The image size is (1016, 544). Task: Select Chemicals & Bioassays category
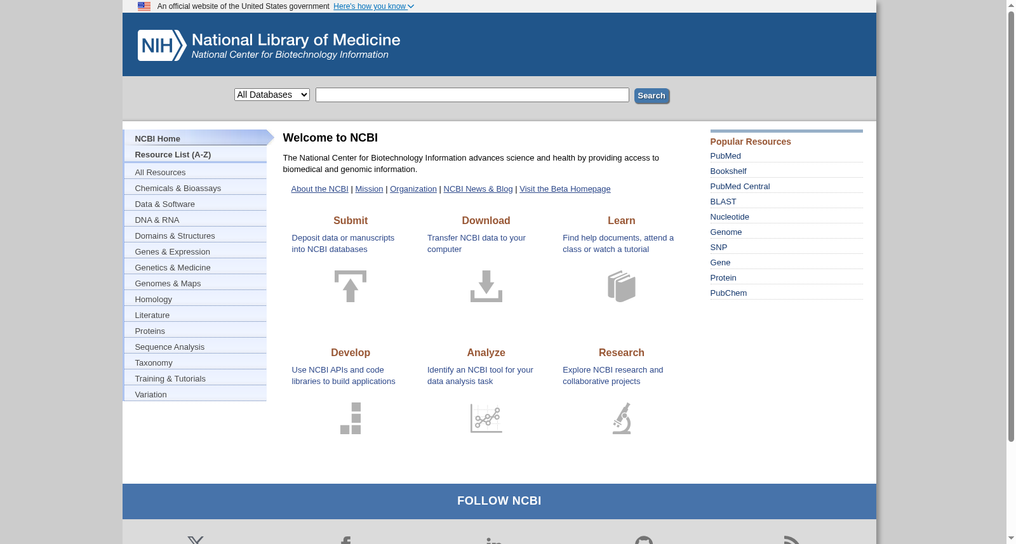pyautogui.click(x=196, y=188)
